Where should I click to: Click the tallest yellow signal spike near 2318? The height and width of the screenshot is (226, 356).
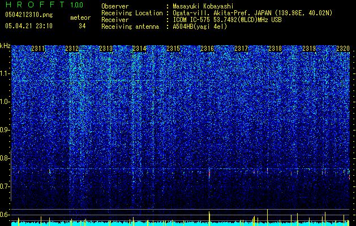coord(268,218)
